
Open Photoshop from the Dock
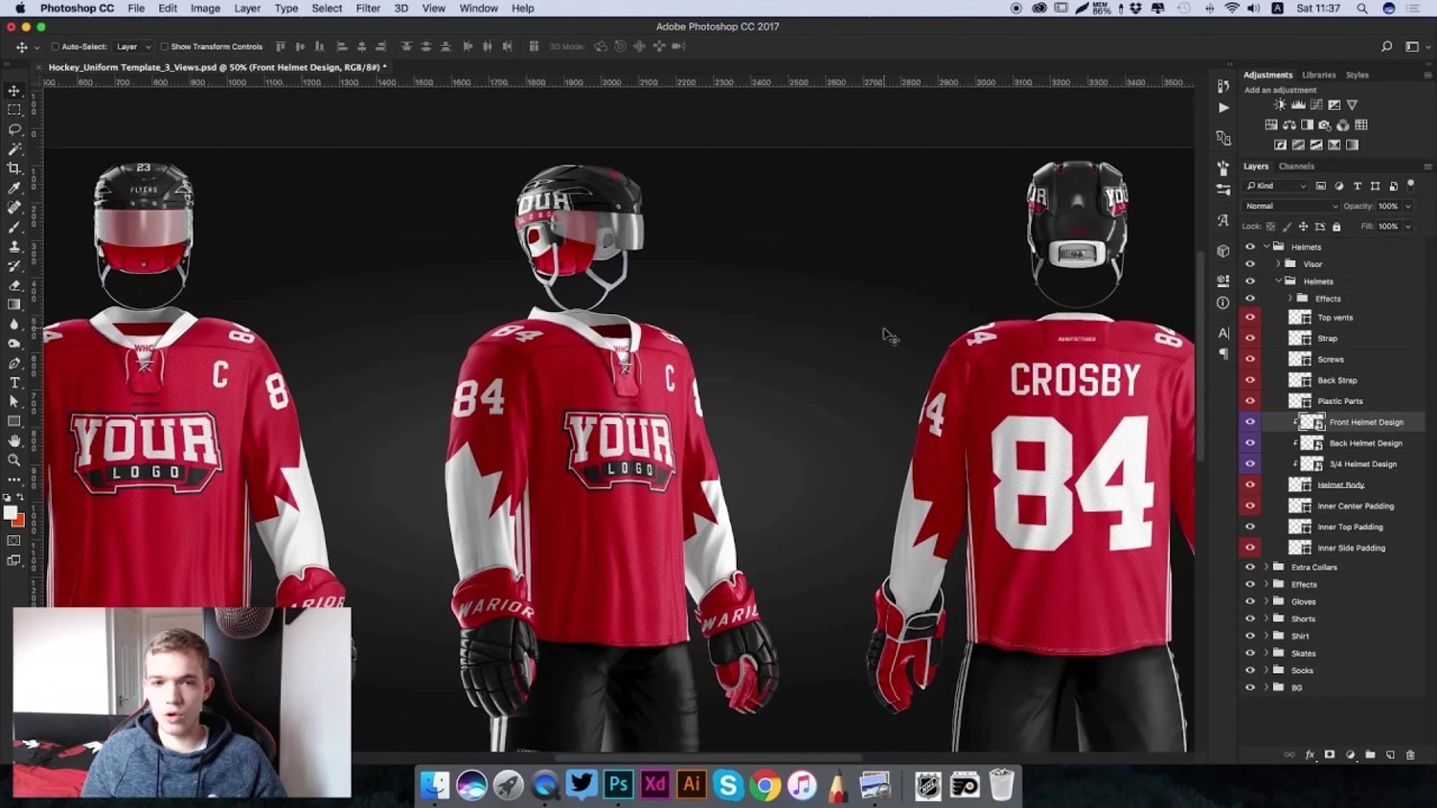pos(618,785)
